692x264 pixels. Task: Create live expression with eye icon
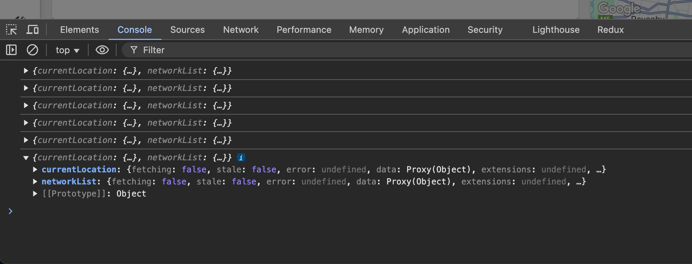102,50
